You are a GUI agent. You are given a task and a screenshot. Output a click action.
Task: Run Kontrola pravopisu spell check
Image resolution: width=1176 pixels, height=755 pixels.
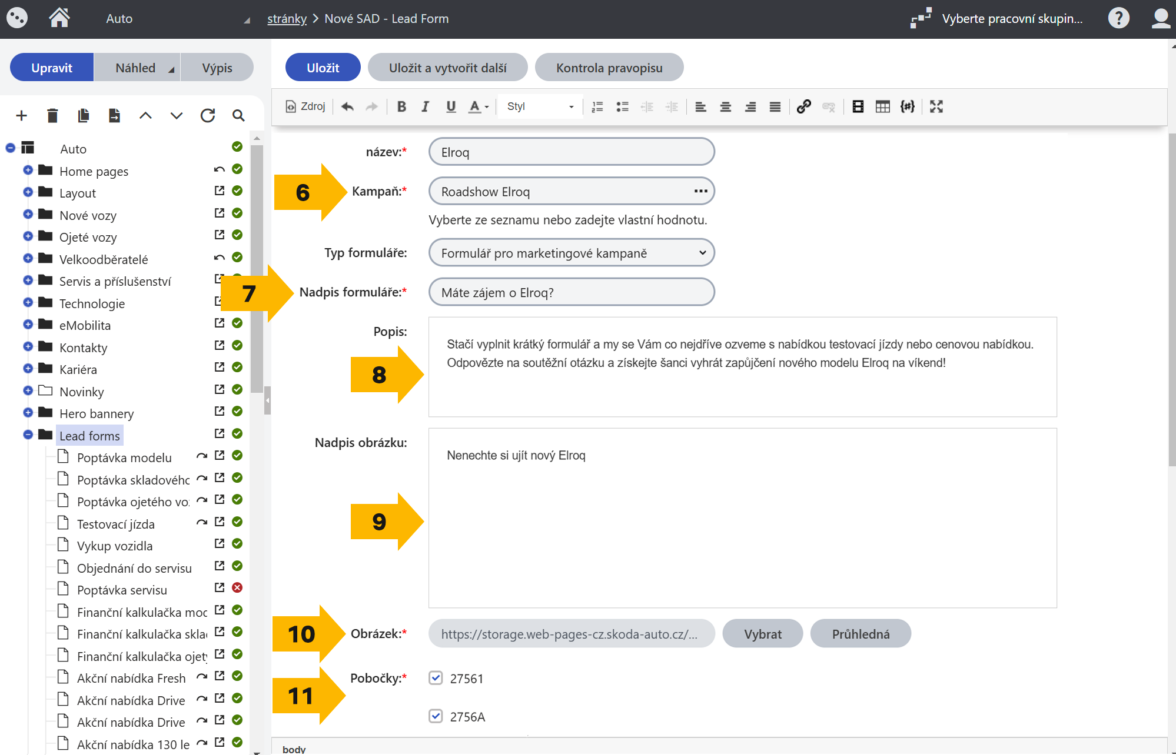(x=609, y=68)
